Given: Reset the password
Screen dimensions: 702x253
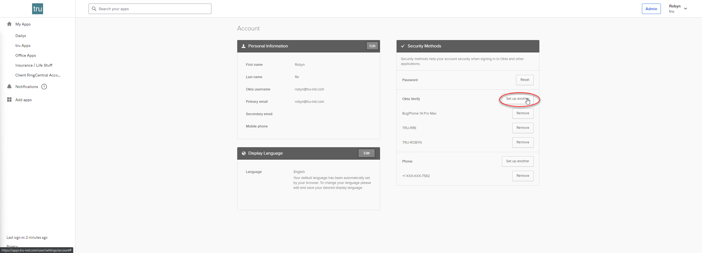Looking at the screenshot, I should [x=525, y=80].
